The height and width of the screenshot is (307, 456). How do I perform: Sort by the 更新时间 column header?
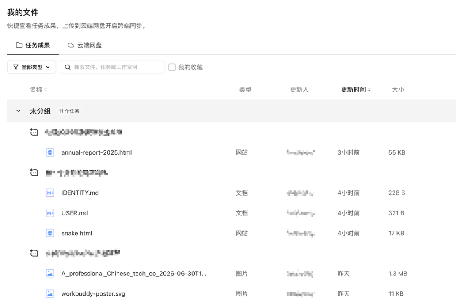tap(356, 90)
